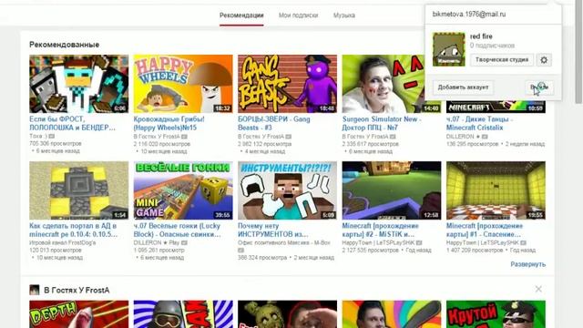Open Minecraft прохождение карты #2 title

[381, 231]
